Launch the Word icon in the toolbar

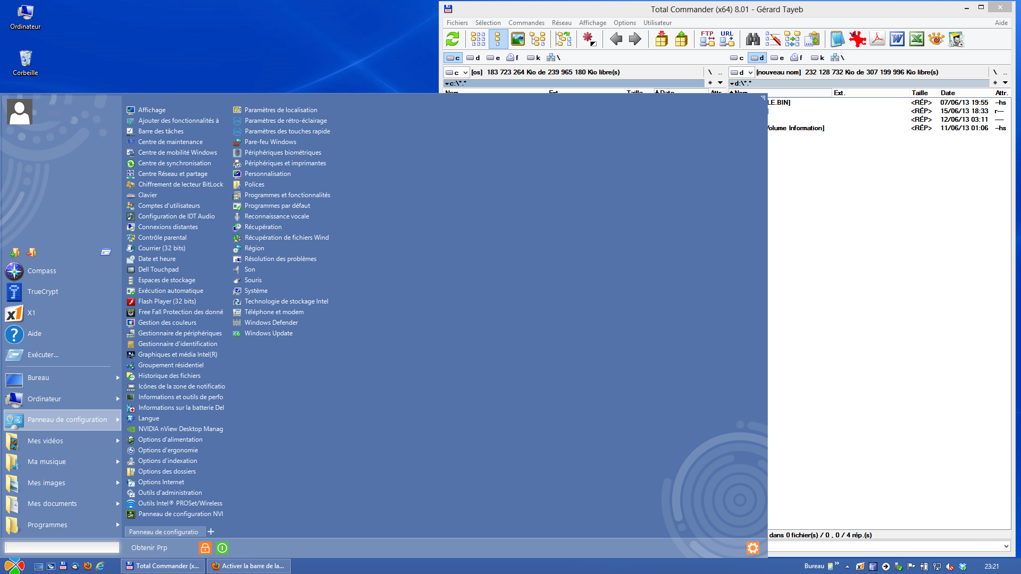tap(897, 39)
